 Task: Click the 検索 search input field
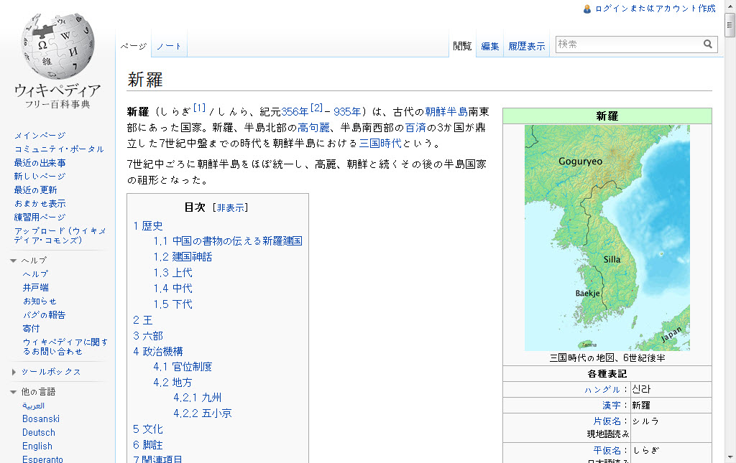click(x=627, y=45)
